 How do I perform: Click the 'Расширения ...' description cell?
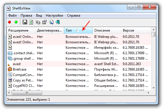point(106,86)
